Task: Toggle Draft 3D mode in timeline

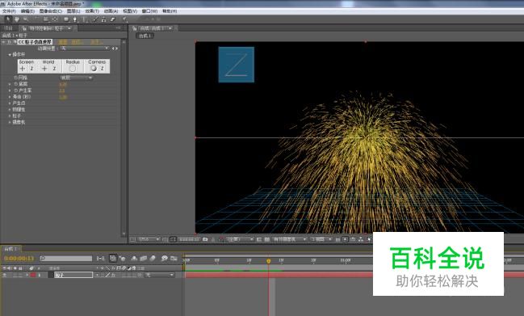Action: [x=123, y=259]
